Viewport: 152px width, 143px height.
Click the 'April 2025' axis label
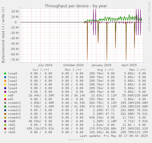(x=129, y=65)
